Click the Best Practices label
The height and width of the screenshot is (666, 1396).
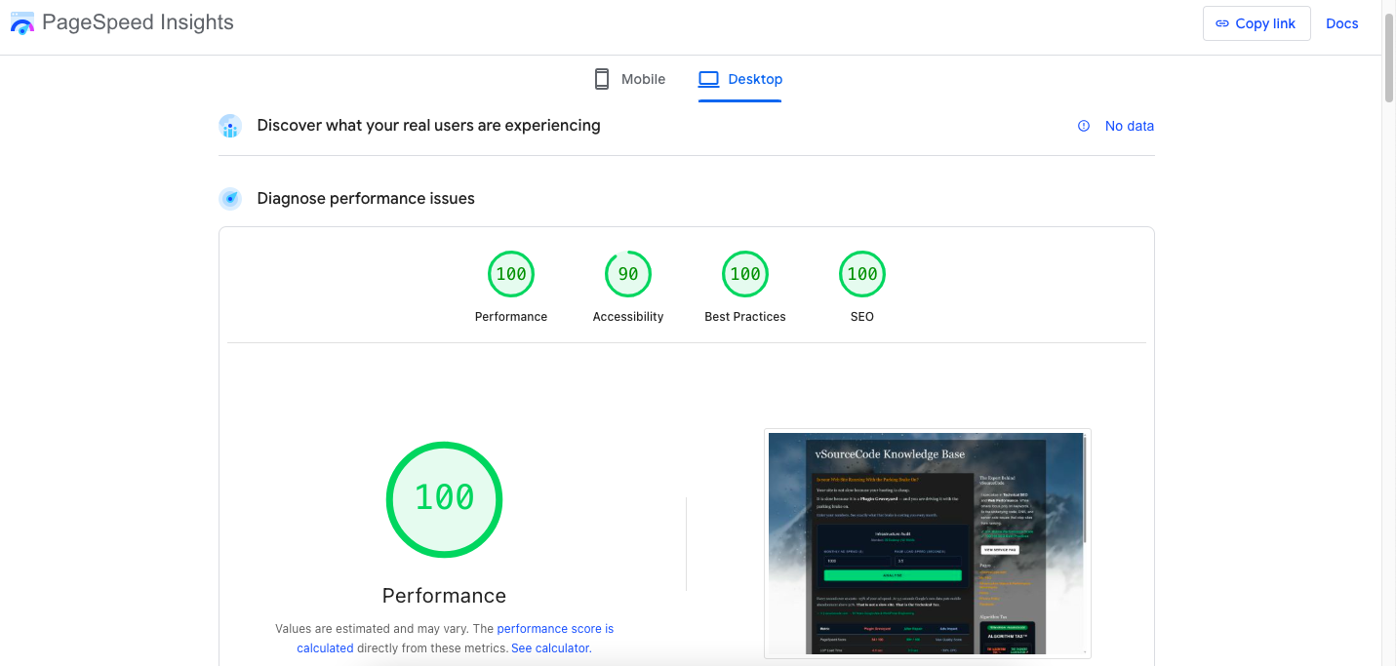(x=745, y=317)
